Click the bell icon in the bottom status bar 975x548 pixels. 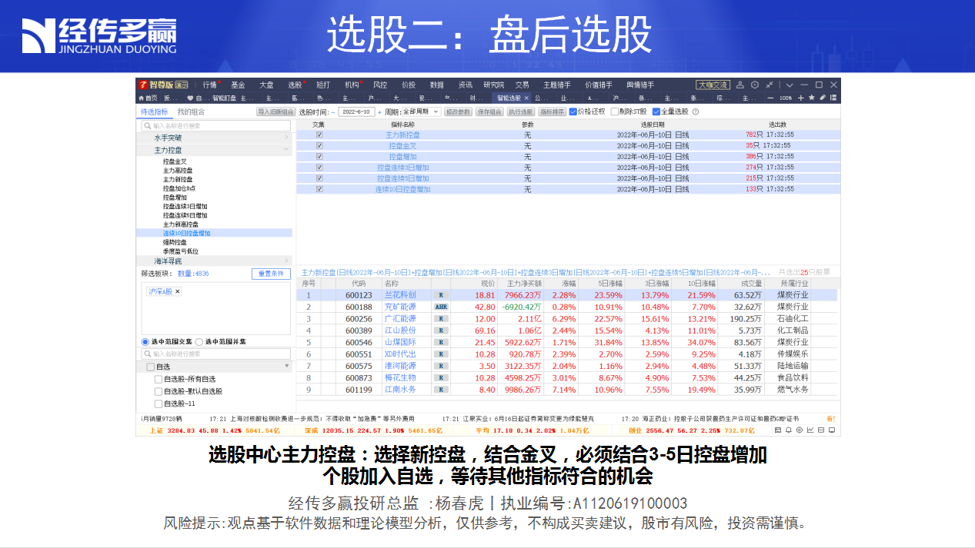789,430
